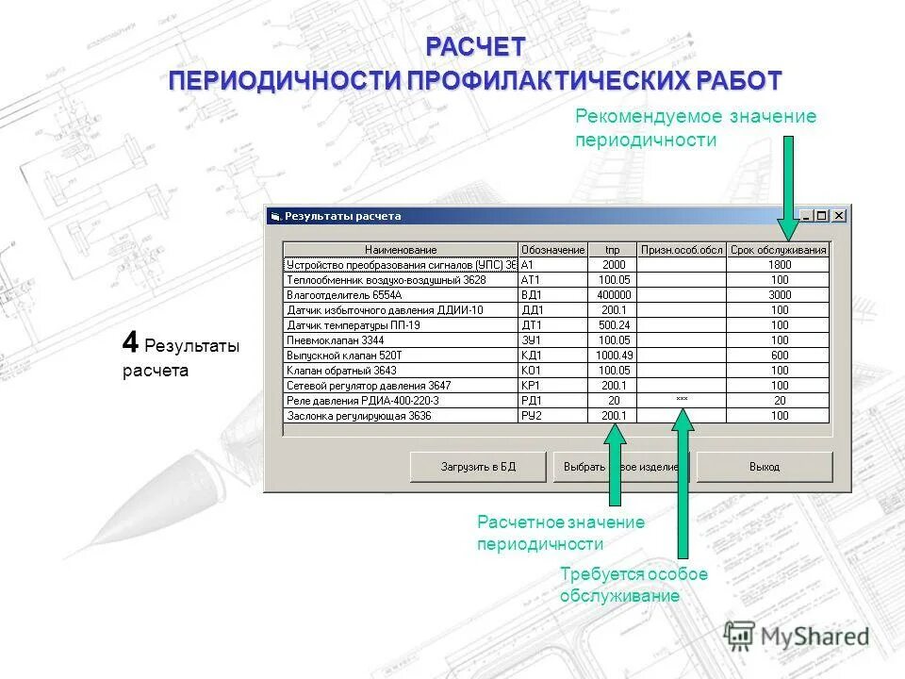The width and height of the screenshot is (905, 679).
Task: Click designation cell ВД1
Action: [553, 295]
